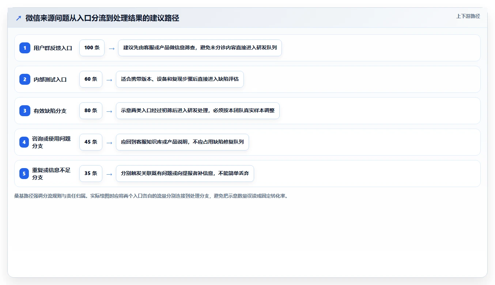The image size is (495, 285).
Task: Click the arrow after 35 条
Action: [109, 174]
